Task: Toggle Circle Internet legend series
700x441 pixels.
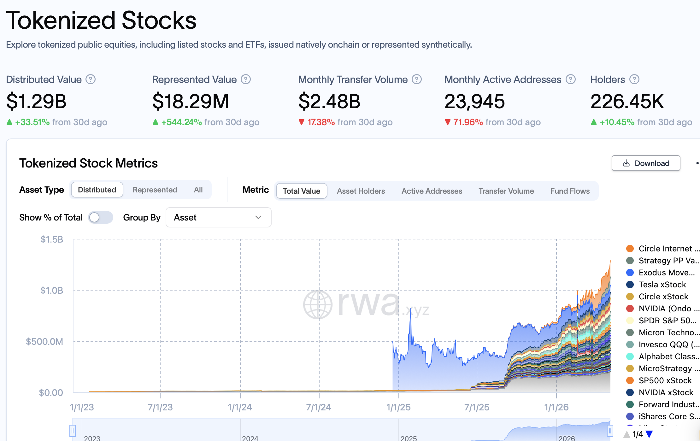Action: coord(663,249)
